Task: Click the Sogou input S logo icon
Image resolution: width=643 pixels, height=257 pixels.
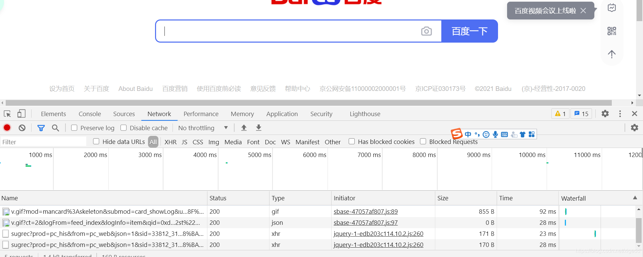Action: tap(456, 134)
